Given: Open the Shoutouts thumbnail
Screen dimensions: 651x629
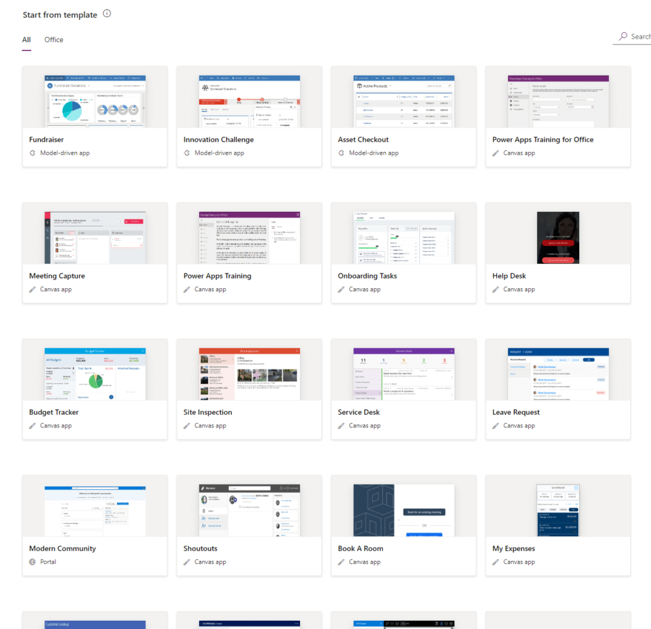Looking at the screenshot, I should tap(249, 510).
